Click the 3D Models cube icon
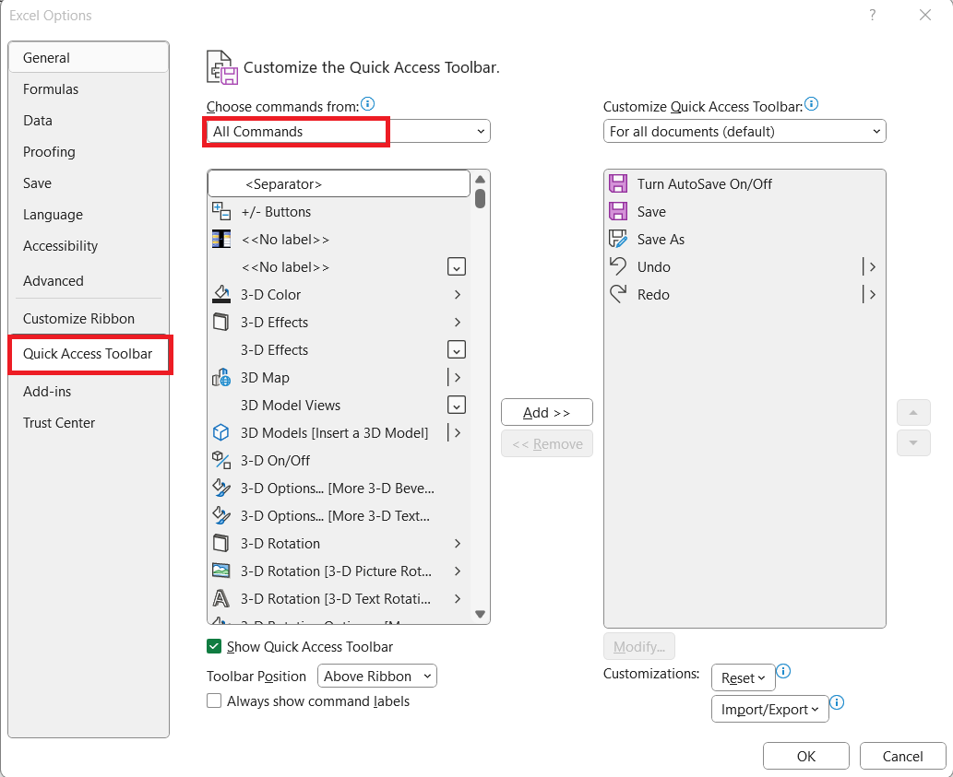This screenshot has width=953, height=777. click(x=221, y=433)
